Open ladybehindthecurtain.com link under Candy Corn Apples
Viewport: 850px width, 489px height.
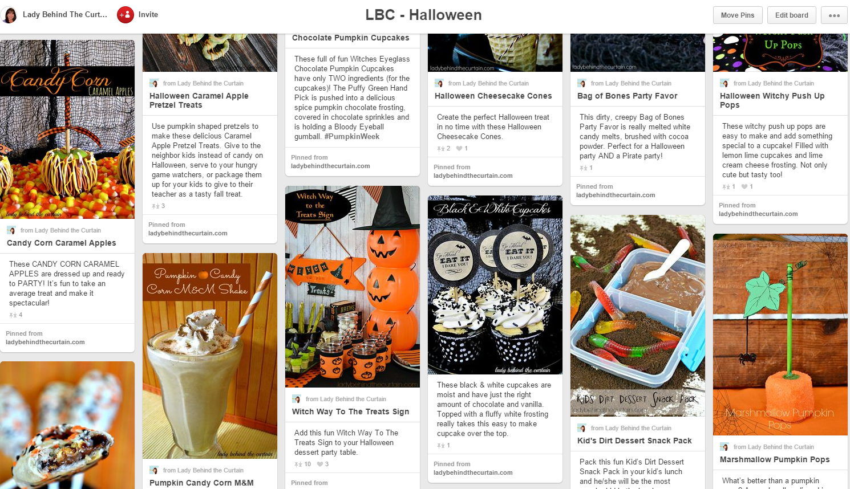pyautogui.click(x=45, y=343)
